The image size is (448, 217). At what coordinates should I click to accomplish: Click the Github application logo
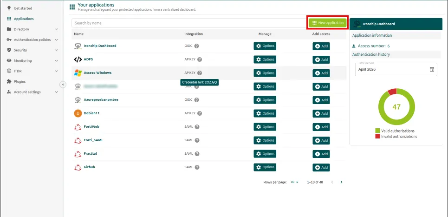point(78,167)
